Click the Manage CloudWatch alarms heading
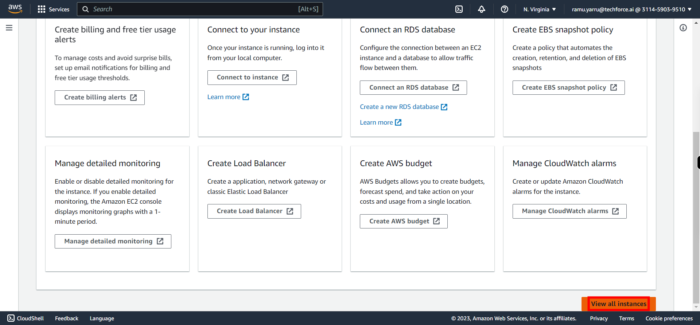This screenshot has width=700, height=325. pos(564,164)
